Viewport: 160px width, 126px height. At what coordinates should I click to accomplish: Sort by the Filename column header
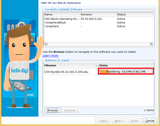pyautogui.click(x=71, y=65)
